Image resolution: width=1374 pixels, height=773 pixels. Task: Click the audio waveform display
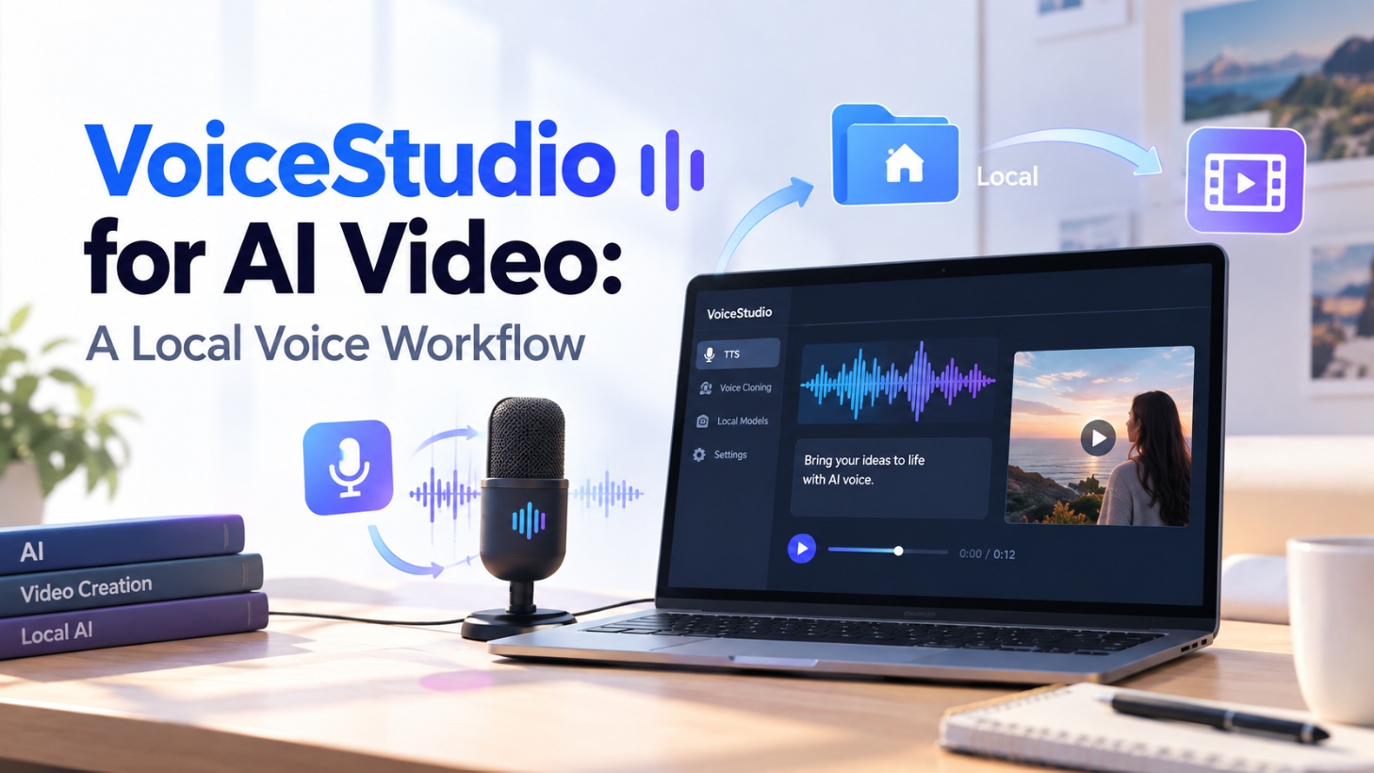click(897, 382)
